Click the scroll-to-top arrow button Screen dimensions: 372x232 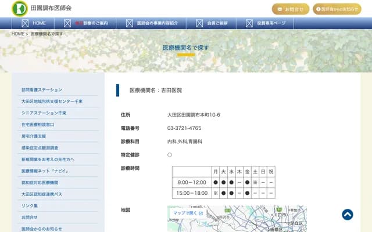(x=347, y=215)
